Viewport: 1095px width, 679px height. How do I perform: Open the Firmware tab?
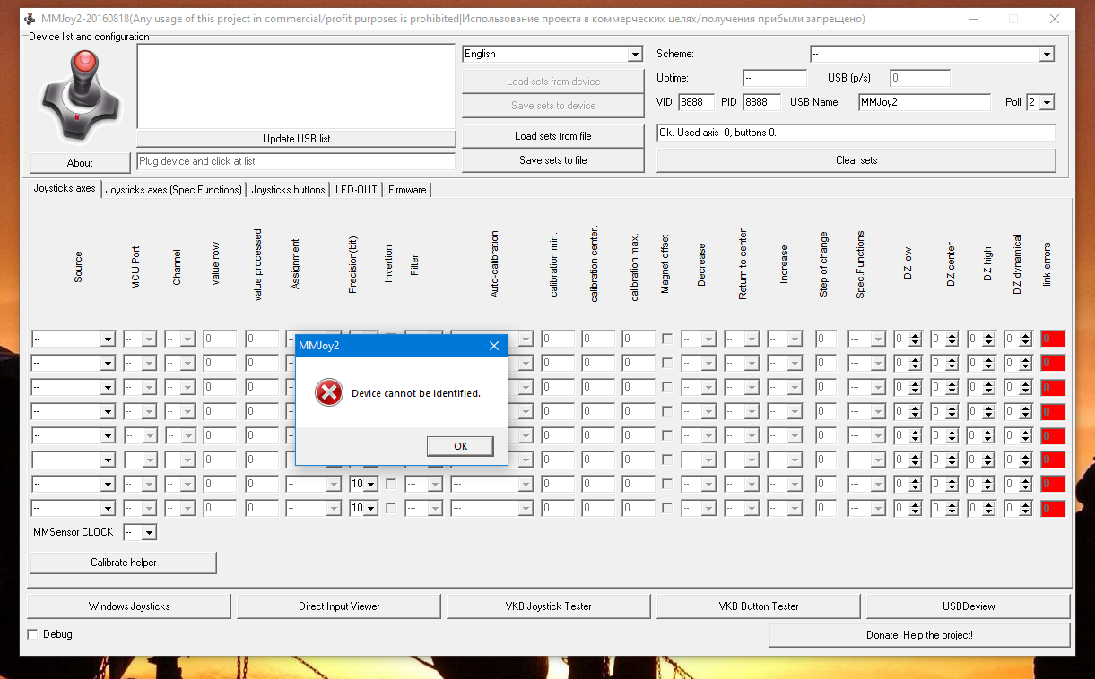click(407, 190)
